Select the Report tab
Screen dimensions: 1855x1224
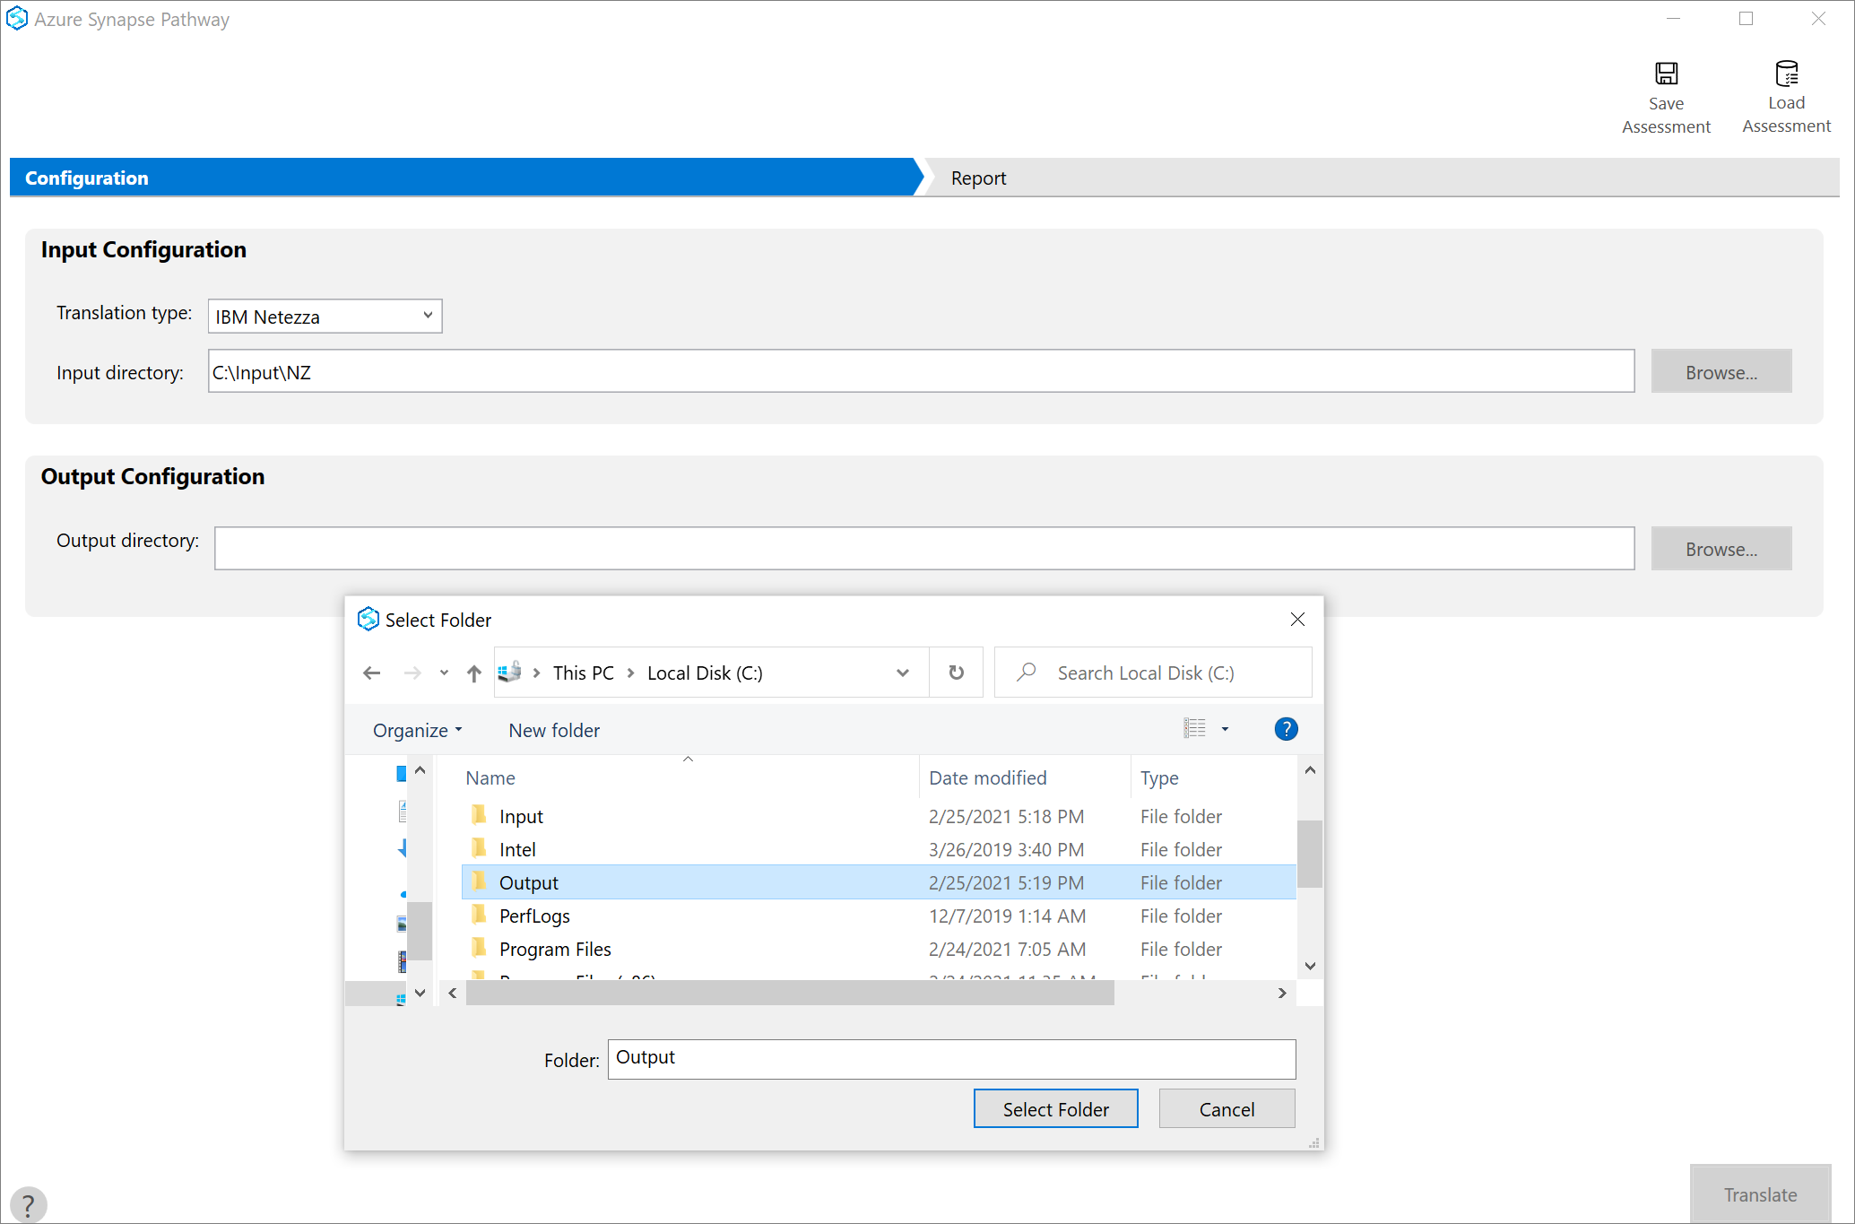coord(978,177)
